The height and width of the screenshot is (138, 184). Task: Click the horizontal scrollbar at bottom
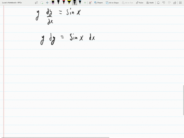click(55, 138)
